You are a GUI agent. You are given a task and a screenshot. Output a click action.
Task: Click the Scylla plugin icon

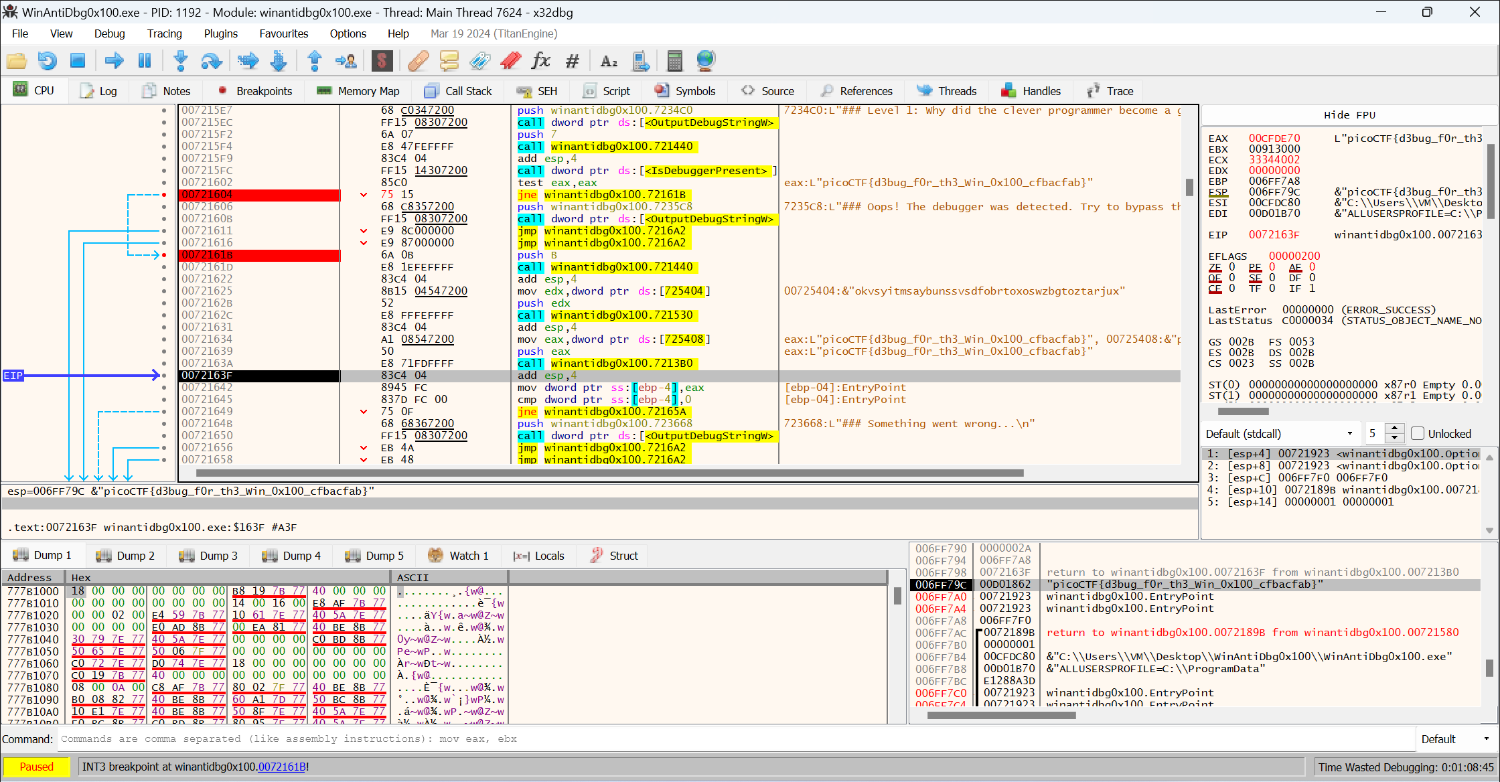[x=382, y=61]
